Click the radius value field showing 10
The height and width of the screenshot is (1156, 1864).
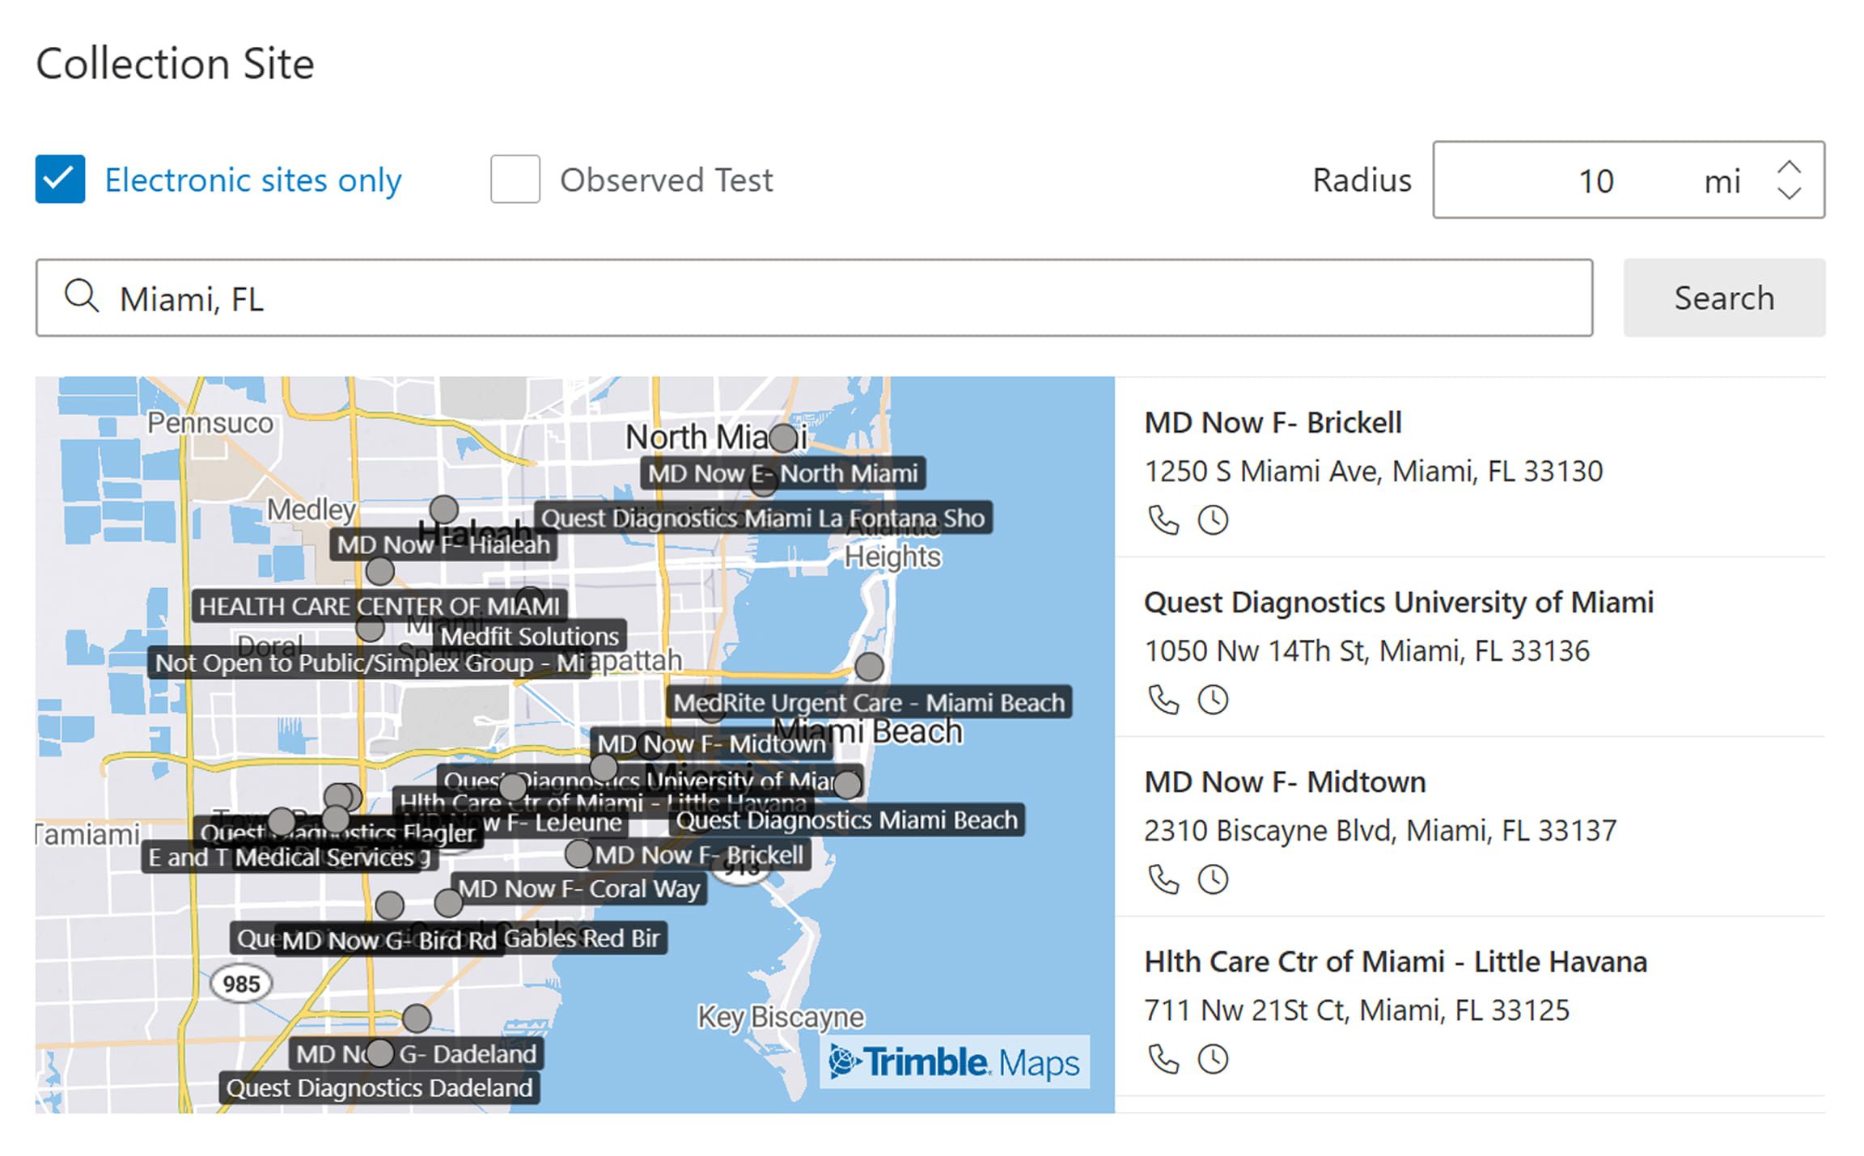pyautogui.click(x=1595, y=180)
